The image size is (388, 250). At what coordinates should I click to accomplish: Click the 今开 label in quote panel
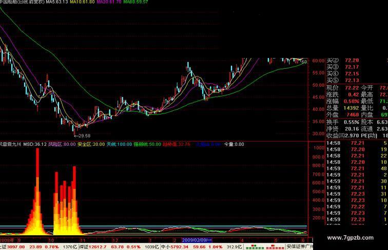(x=367, y=88)
